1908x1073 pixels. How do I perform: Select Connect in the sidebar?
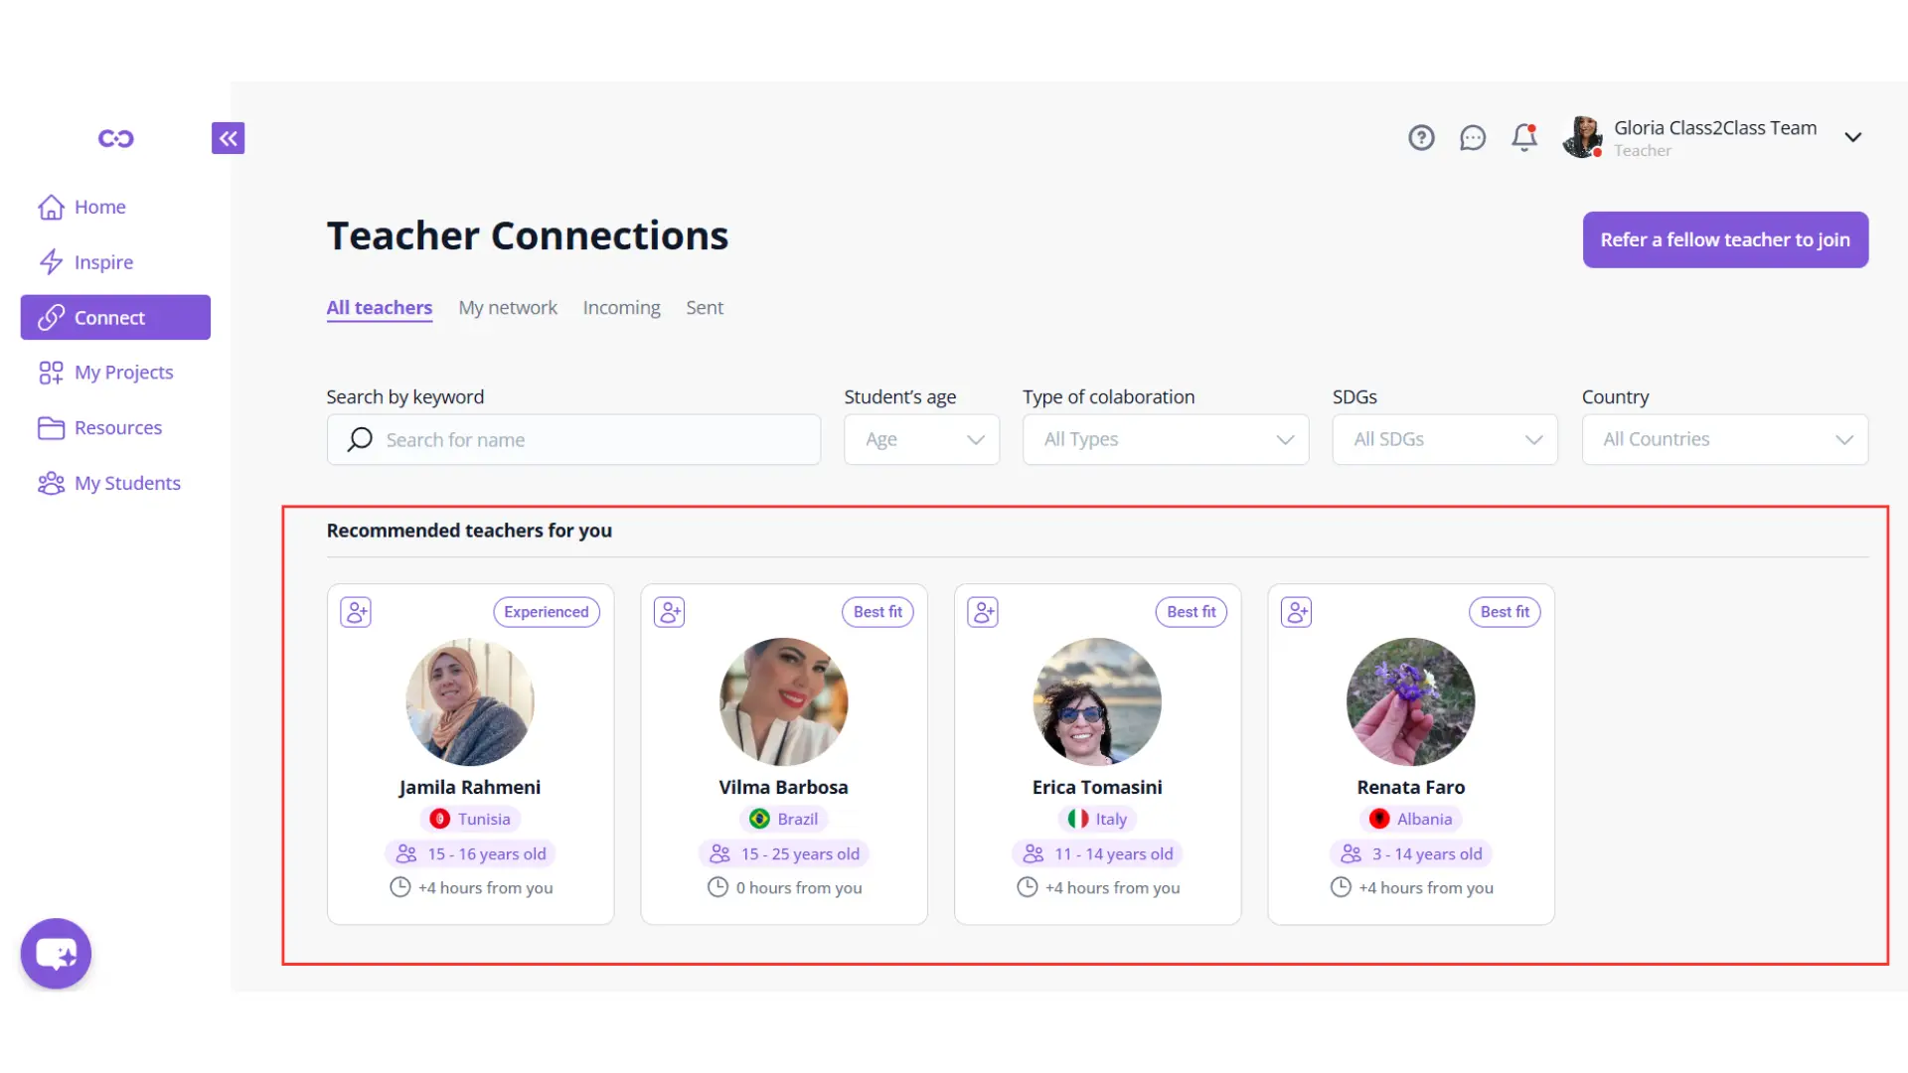[115, 317]
